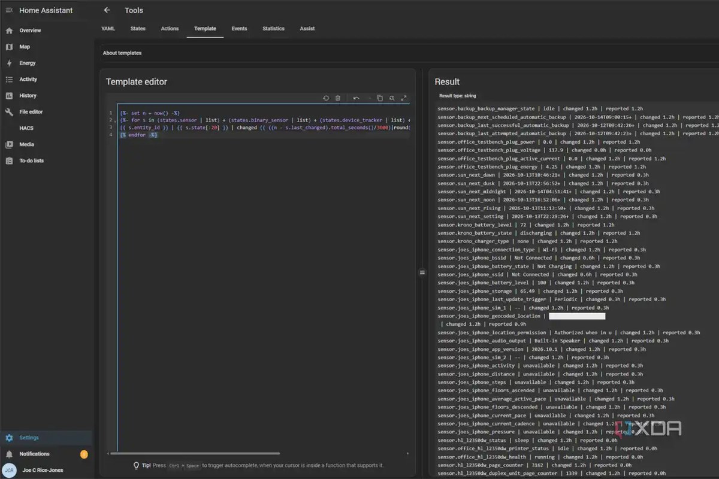719x479 pixels.
Task: Switch to the Actions tab
Action: pyautogui.click(x=170, y=29)
